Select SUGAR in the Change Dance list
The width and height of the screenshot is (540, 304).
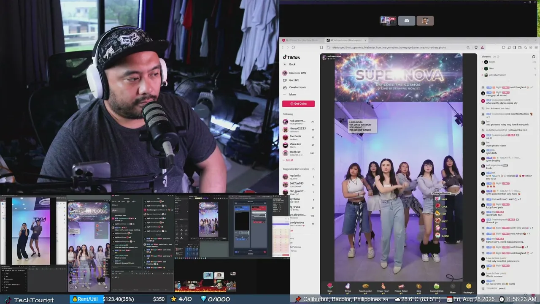[x=442, y=236]
